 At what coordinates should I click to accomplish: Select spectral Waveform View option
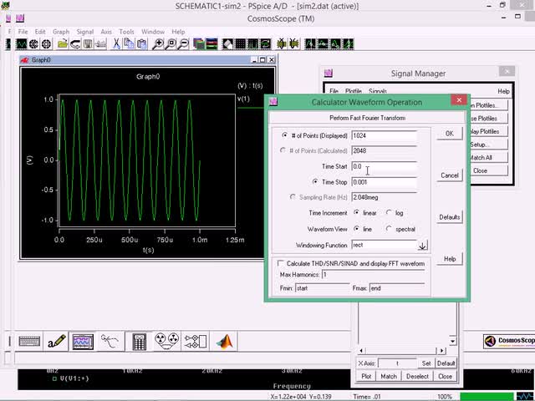tap(390, 229)
